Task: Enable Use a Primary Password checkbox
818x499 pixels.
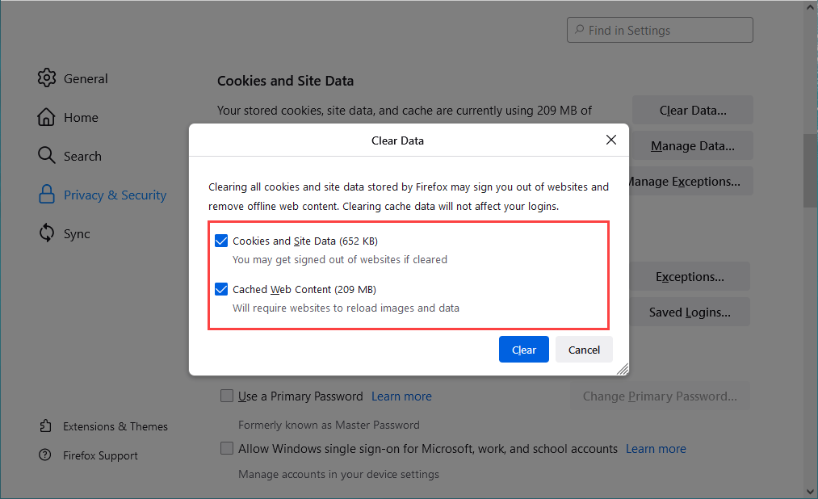Action: click(x=228, y=396)
